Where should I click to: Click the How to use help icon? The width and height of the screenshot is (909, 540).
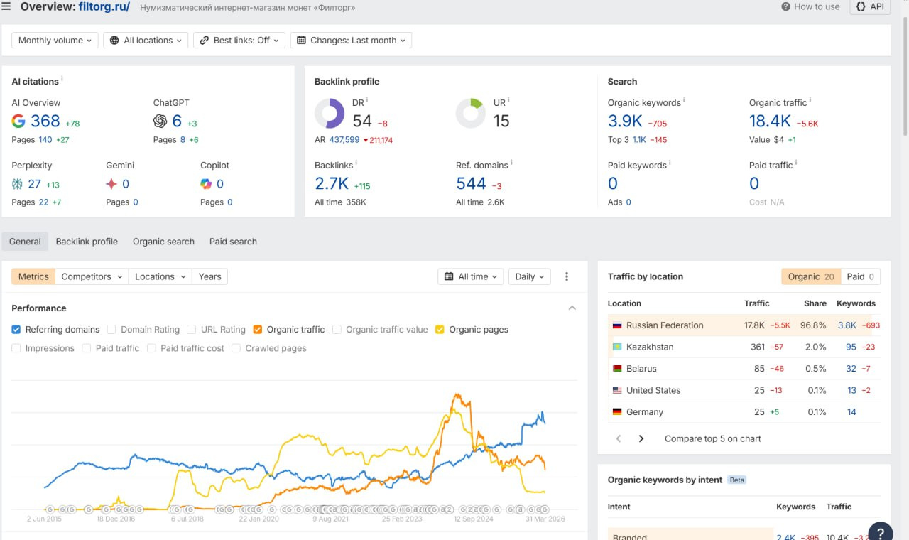click(x=786, y=6)
